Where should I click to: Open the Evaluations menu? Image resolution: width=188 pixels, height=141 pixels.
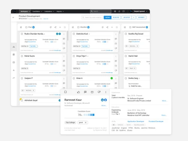[x=49, y=11]
